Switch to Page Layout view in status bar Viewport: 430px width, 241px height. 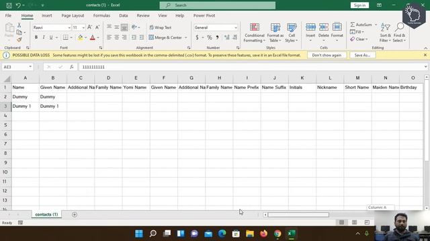click(x=354, y=222)
